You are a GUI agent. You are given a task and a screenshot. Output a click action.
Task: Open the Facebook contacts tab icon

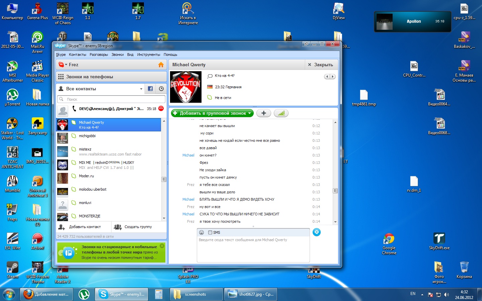[150, 89]
